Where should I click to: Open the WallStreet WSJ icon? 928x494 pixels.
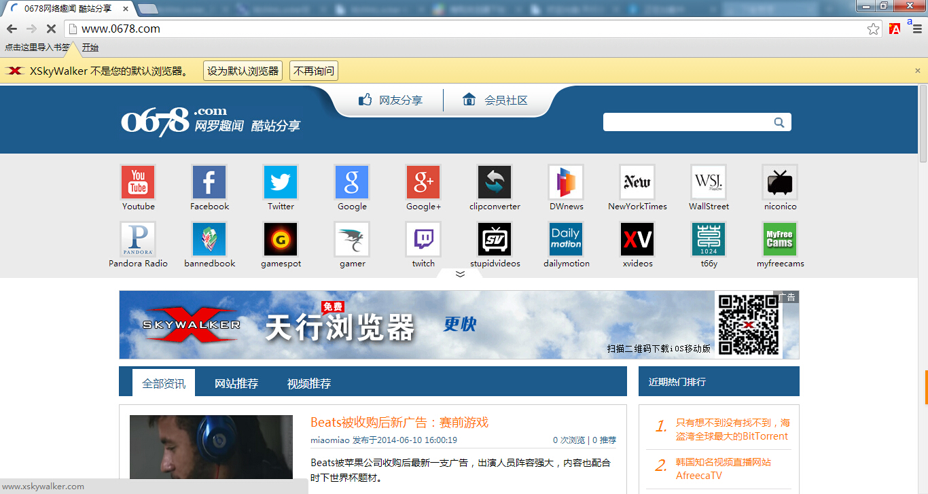[x=709, y=182]
